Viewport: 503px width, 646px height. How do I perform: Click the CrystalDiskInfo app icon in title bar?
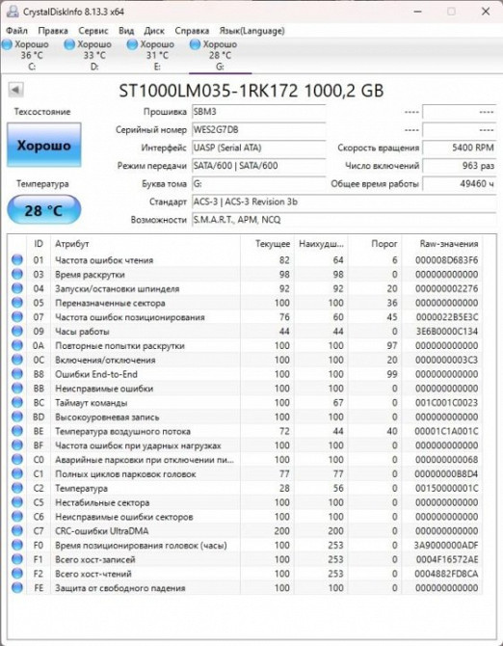(x=12, y=12)
